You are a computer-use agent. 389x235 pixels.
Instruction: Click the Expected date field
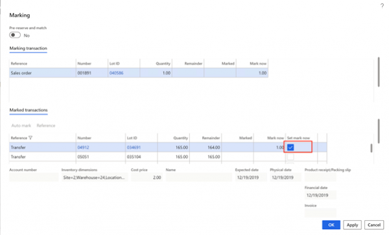pyautogui.click(x=251, y=177)
